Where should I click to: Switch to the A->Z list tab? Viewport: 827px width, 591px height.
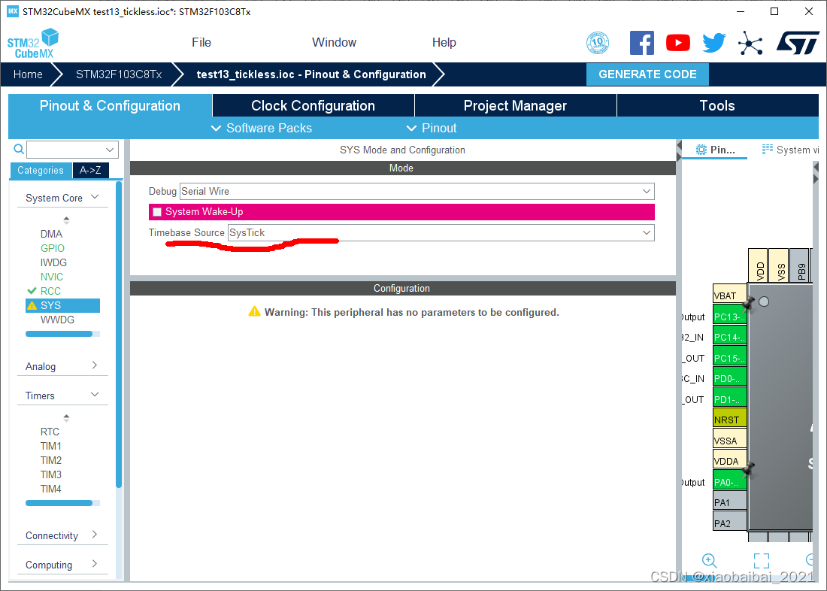coord(90,170)
